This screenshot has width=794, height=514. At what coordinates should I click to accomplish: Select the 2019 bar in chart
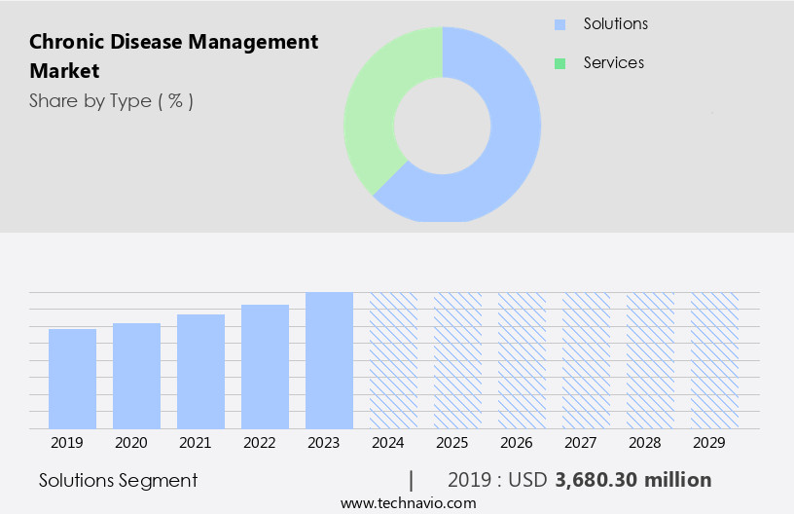coord(72,379)
